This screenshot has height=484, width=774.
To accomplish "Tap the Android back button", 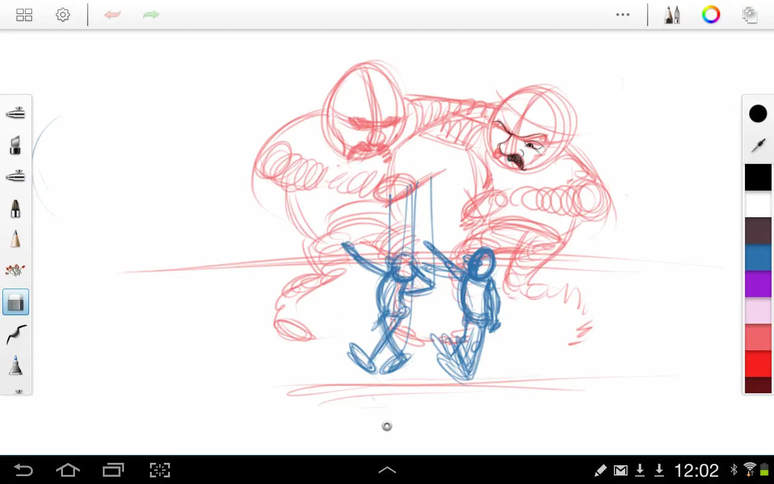I will point(24,470).
